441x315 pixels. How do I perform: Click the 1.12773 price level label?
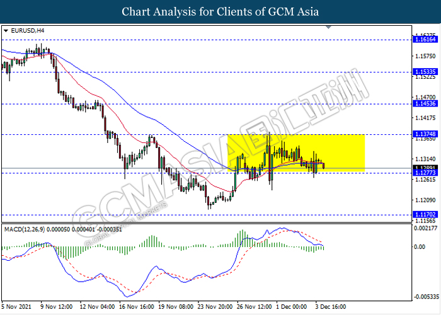tap(425, 173)
